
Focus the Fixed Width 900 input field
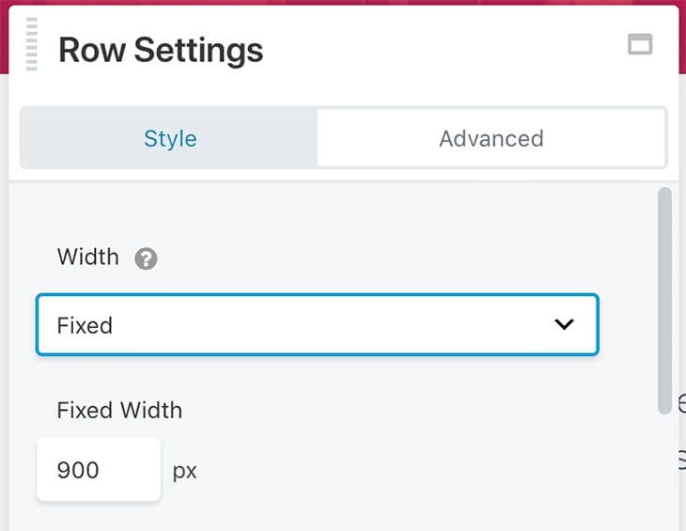(x=98, y=469)
